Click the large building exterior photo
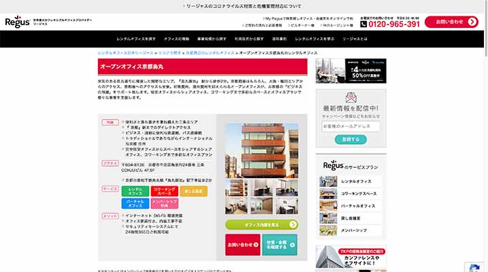This screenshot has height=272, width=488. (262, 150)
